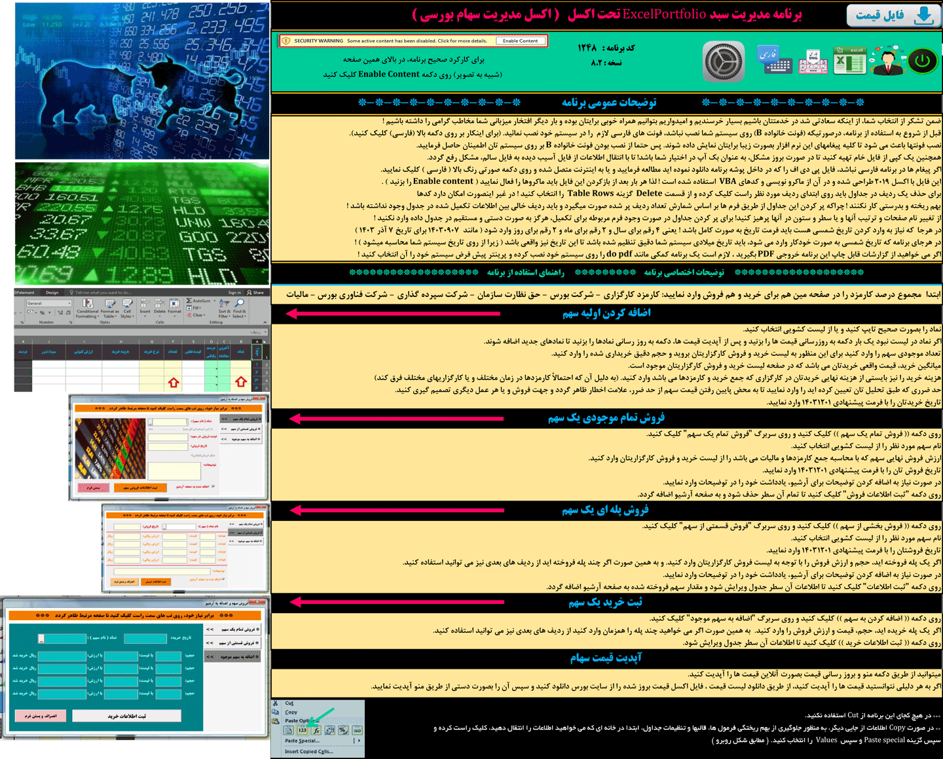Screen dimensions: 943x759
Task: Click انصراف و بستن فرم in teal form
Action: (41, 716)
